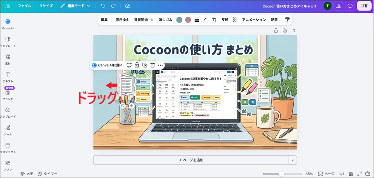Open 配置 position options

pyautogui.click(x=274, y=20)
